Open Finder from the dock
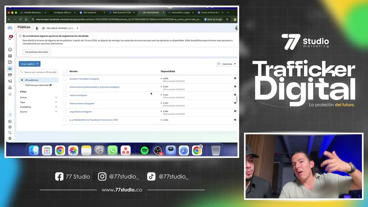 (34, 150)
